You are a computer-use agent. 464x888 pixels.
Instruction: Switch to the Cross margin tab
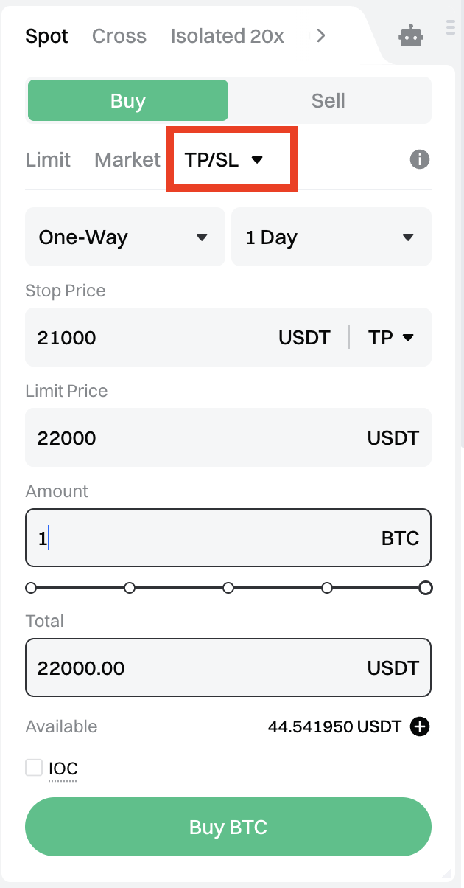119,36
